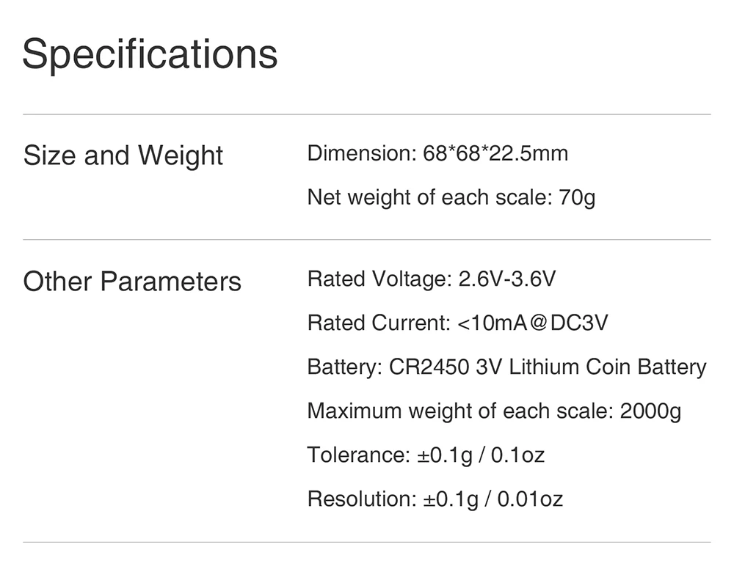734x580 pixels.
Task: Select the ±0.1g / 0.01oz resolution value
Action: pyautogui.click(x=493, y=499)
